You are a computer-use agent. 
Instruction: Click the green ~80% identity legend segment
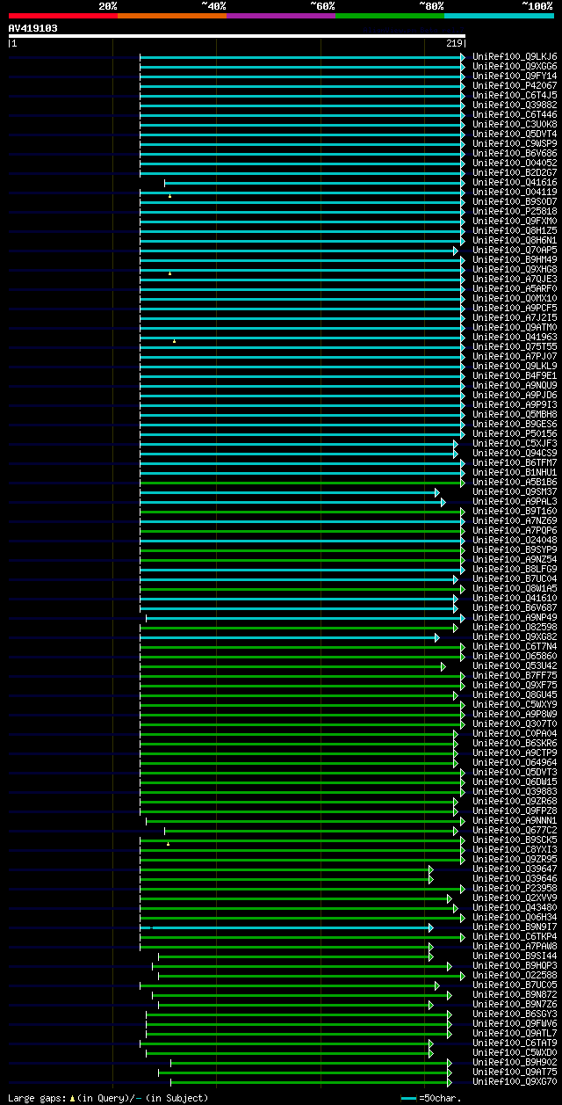(x=390, y=16)
